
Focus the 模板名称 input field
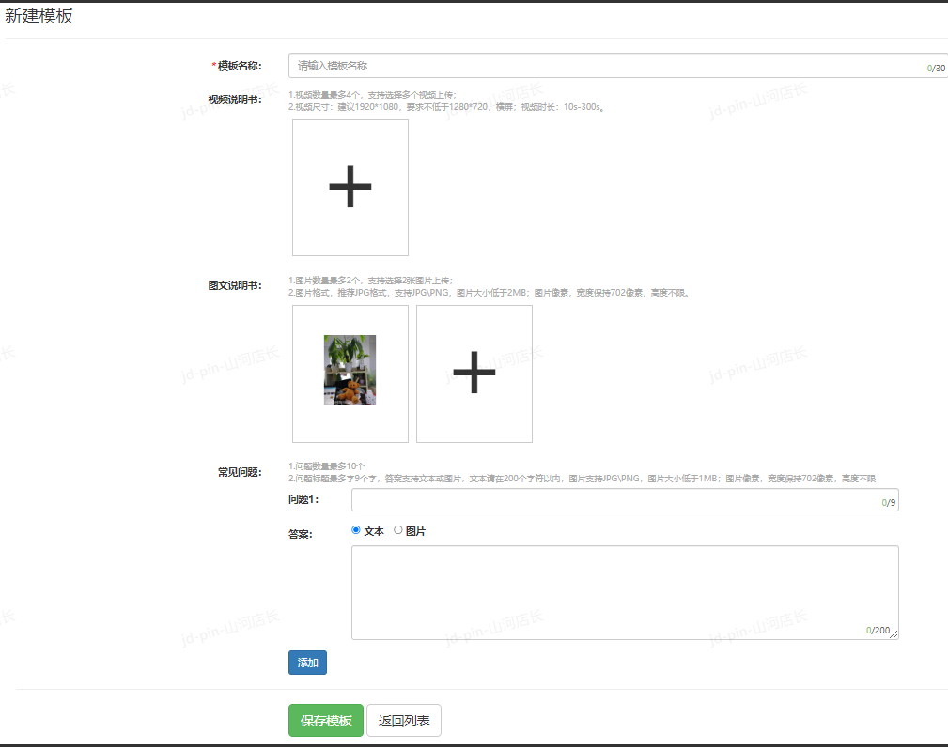click(601, 66)
